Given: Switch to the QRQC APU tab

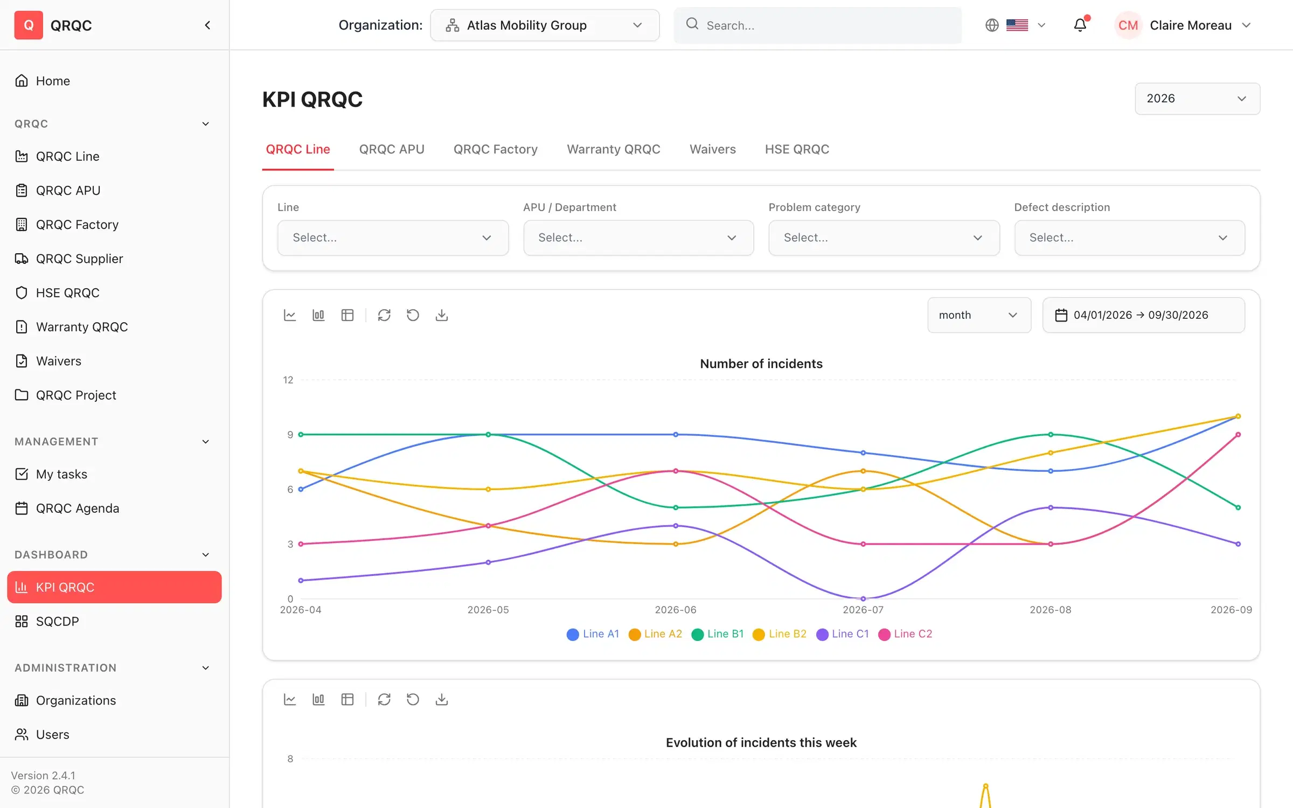Looking at the screenshot, I should click(x=392, y=149).
